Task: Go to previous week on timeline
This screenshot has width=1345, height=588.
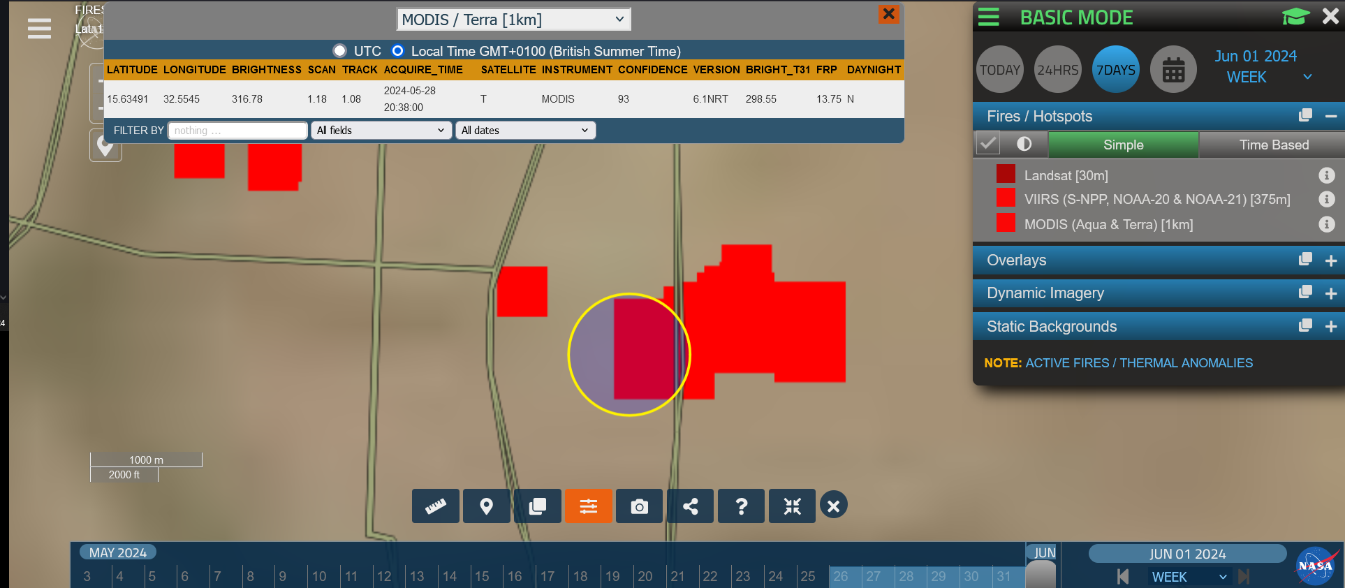Action: (x=1123, y=577)
